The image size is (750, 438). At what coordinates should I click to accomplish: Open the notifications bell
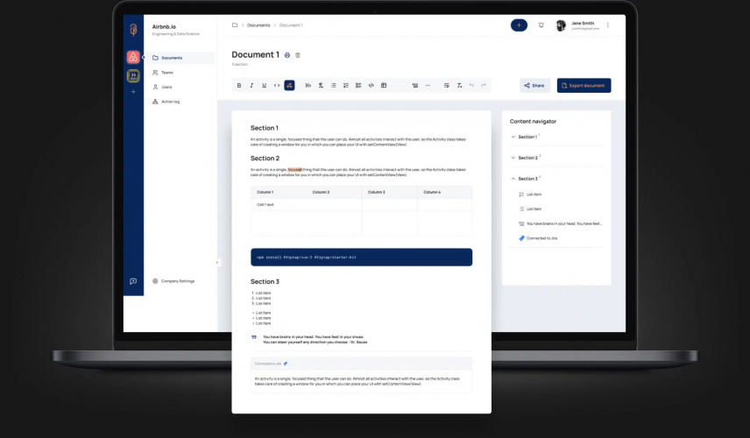(x=541, y=25)
